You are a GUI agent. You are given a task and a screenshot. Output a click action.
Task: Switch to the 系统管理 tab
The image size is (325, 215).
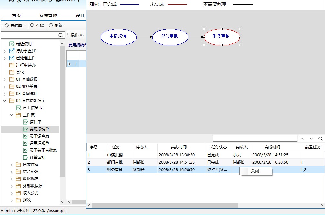tap(48, 15)
